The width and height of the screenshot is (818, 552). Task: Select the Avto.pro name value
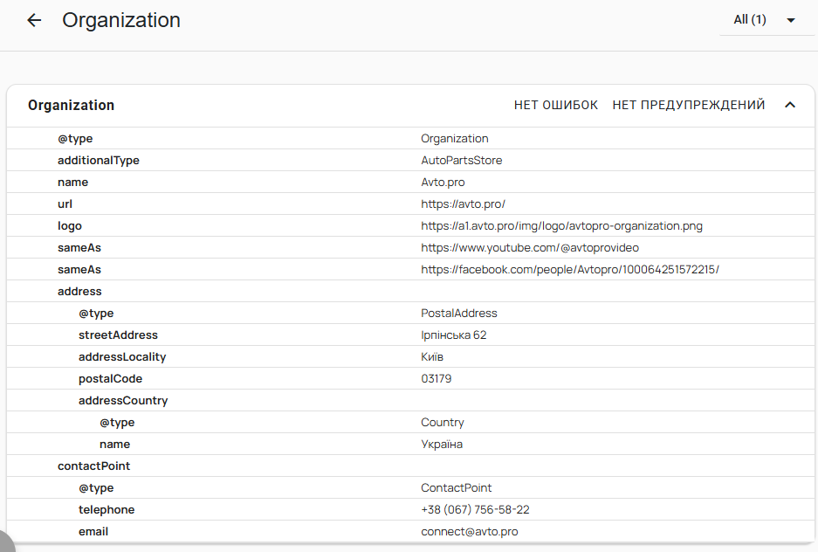click(x=443, y=182)
